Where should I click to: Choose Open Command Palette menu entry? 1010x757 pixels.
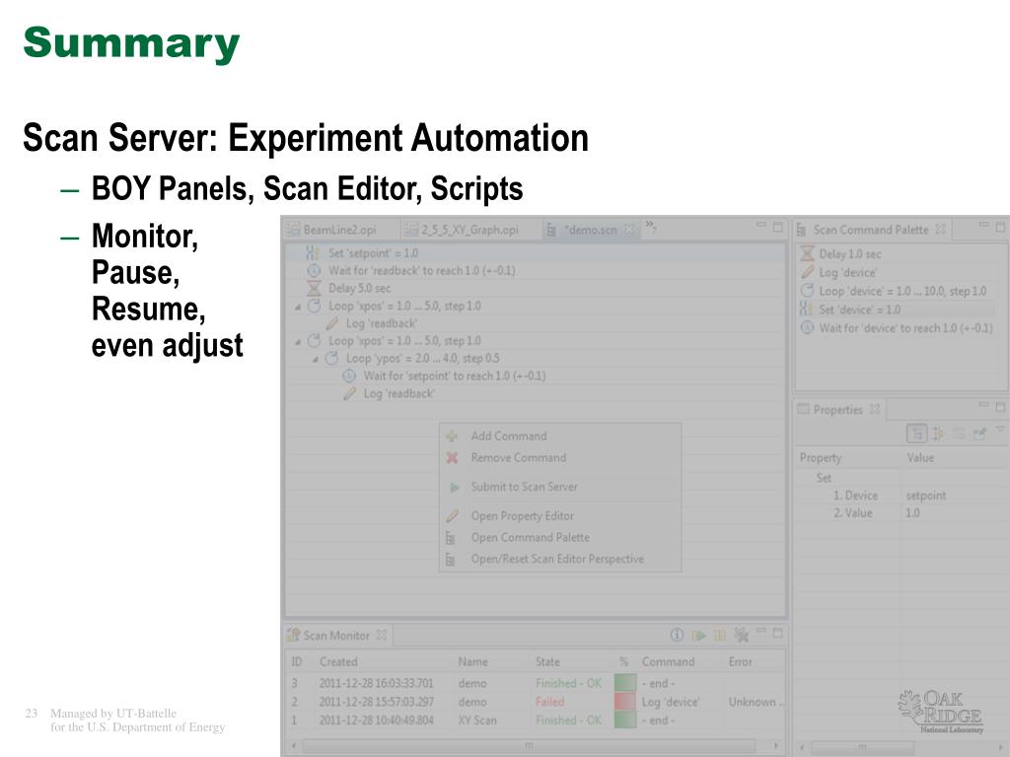(x=560, y=537)
